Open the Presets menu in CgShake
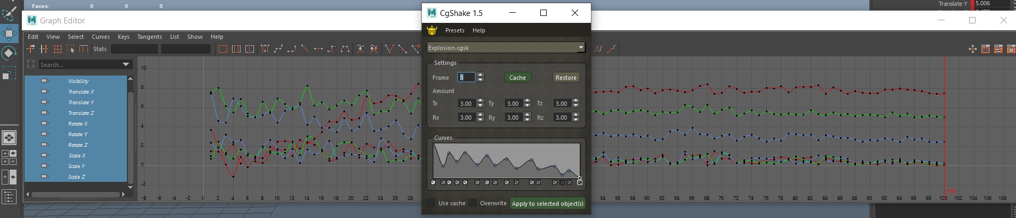 454,30
